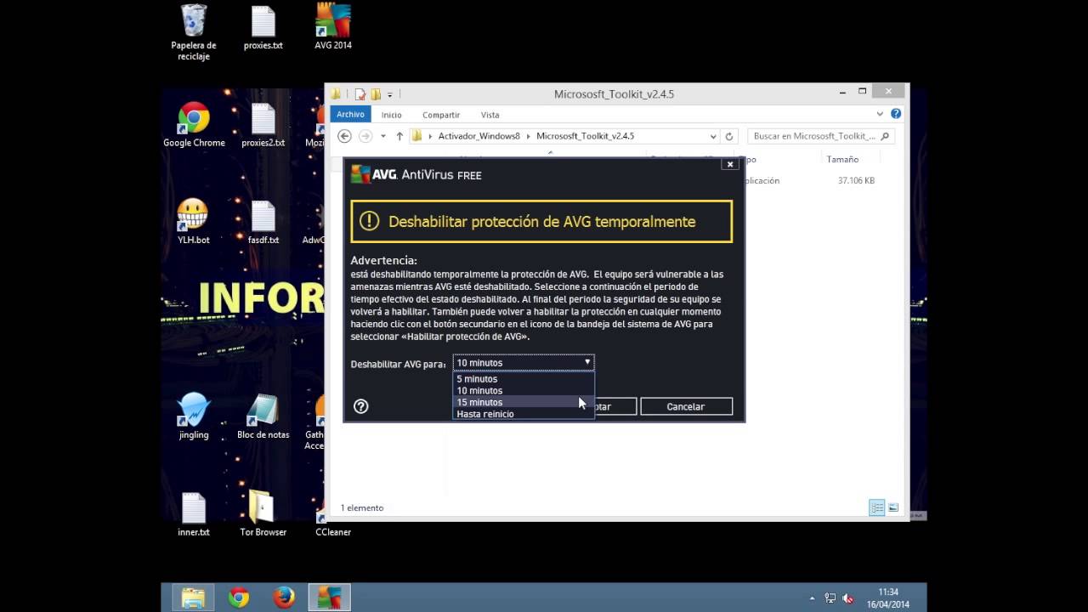Click properties icon in Explorer quick access toolbar
Viewport: 1088px width, 612px height.
click(360, 94)
